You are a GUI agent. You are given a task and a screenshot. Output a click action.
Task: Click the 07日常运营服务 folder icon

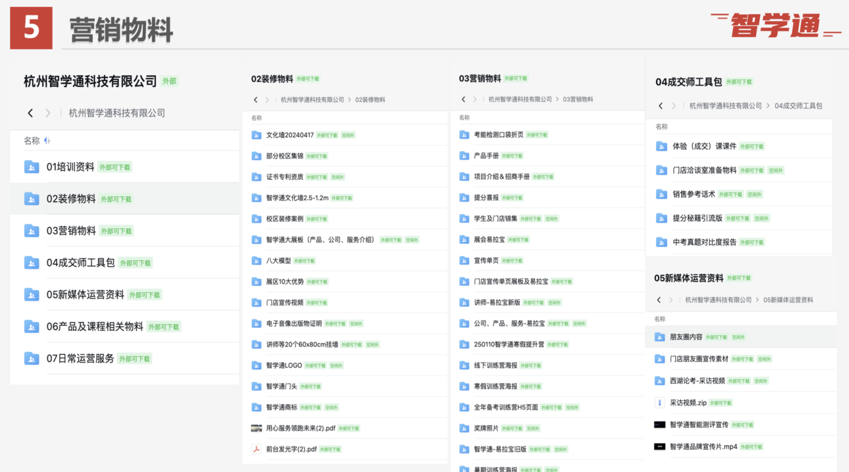pyautogui.click(x=31, y=358)
